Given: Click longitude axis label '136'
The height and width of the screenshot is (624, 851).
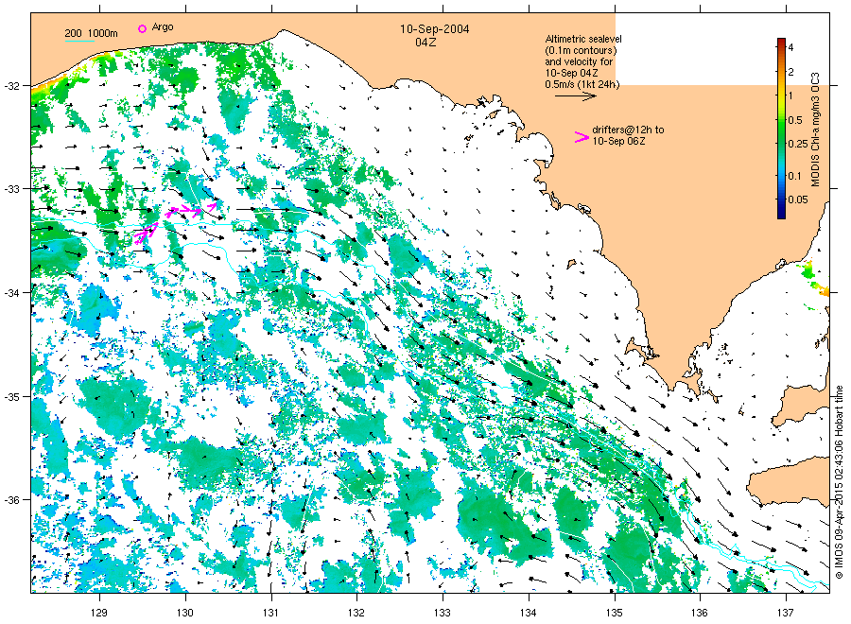Looking at the screenshot, I should pyautogui.click(x=700, y=614).
